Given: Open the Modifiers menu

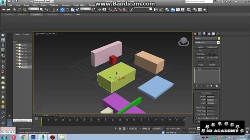Looking at the screenshot, I should tap(54, 5).
